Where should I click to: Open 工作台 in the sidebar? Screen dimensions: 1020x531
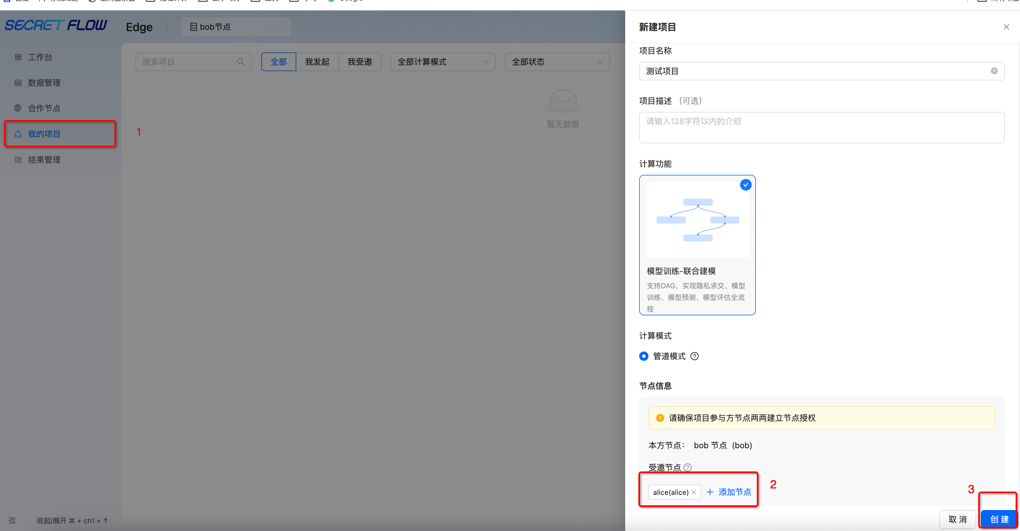[40, 57]
